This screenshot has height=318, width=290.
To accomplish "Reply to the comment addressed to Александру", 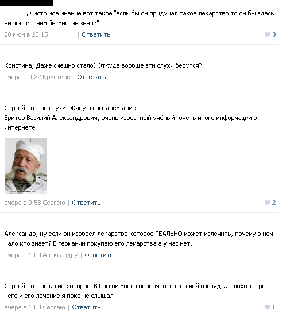I will pyautogui.click(x=99, y=255).
